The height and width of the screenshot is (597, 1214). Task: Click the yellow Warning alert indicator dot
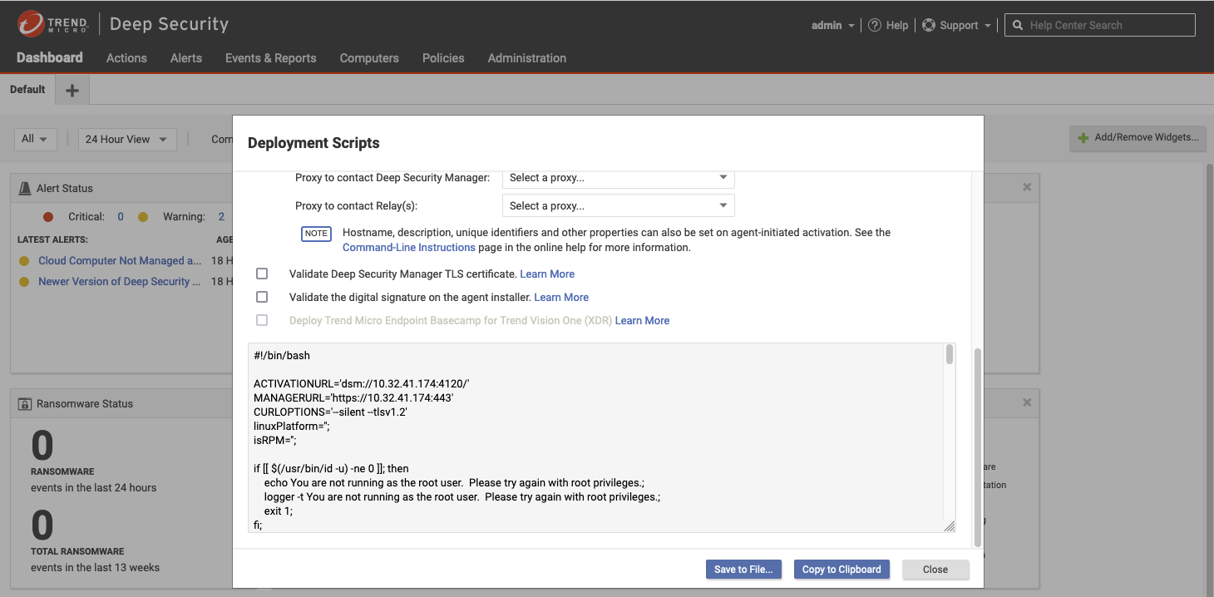coord(143,216)
